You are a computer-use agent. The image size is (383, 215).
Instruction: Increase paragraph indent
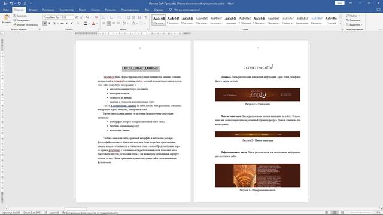pyautogui.click(x=133, y=17)
